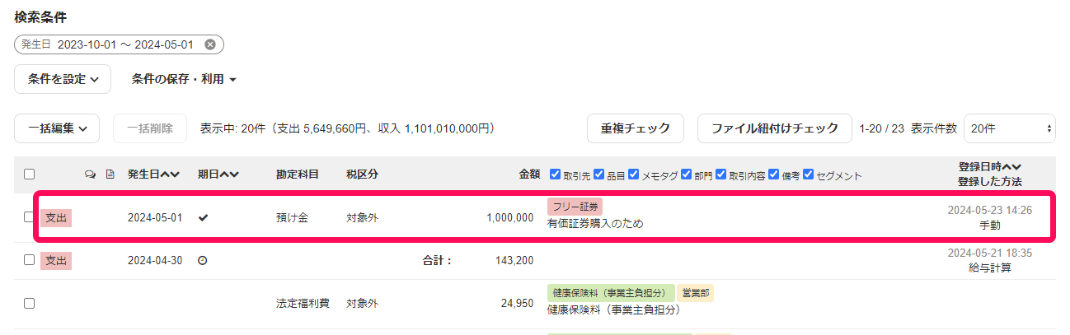Screen dimensions: 1070x335
Task: Uncheck the メモタグ display checkbox
Action: coord(633,174)
